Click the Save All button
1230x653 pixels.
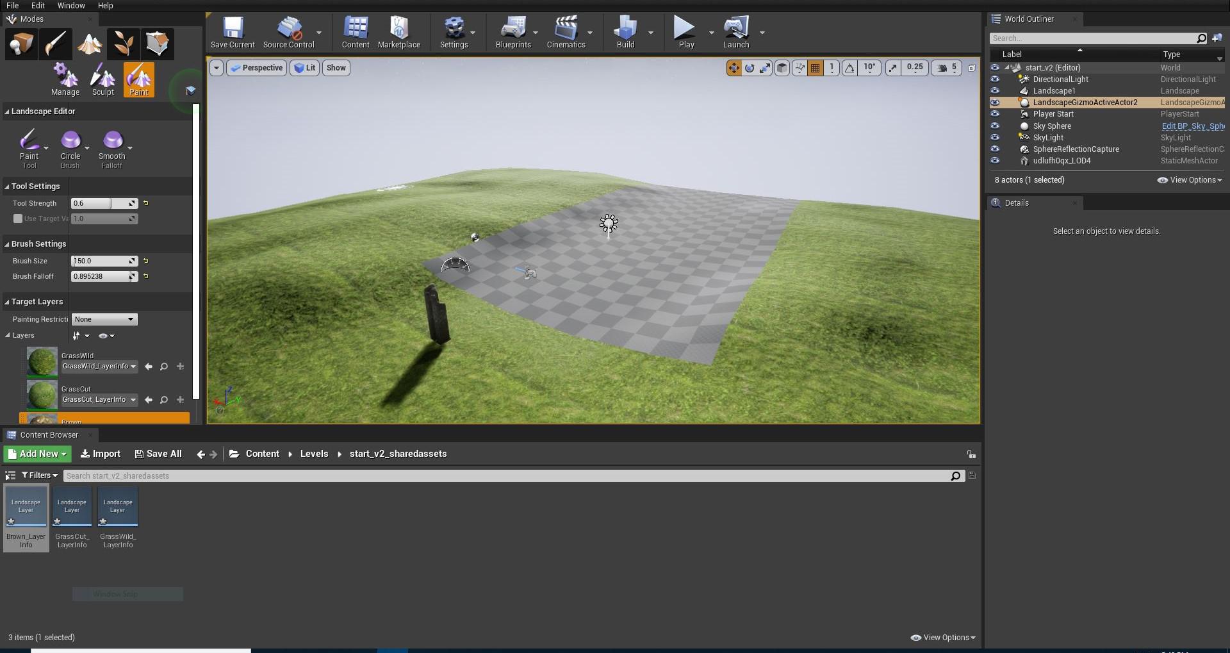coord(158,454)
